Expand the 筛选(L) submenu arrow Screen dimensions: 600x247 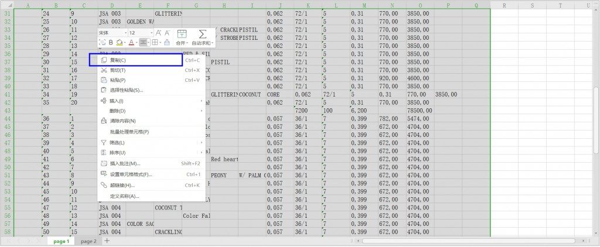pos(202,143)
